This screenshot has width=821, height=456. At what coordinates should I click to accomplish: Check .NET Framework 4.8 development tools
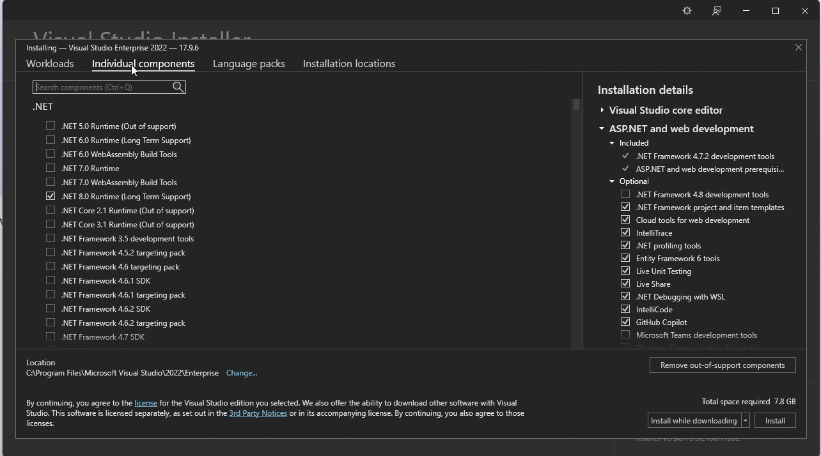625,194
